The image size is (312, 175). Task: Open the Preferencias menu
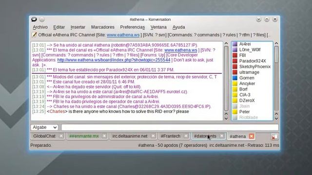click(132, 27)
